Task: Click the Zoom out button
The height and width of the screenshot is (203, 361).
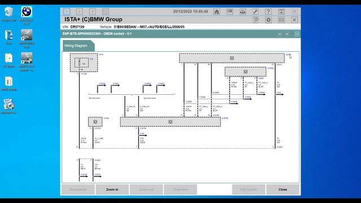Action: (x=146, y=189)
